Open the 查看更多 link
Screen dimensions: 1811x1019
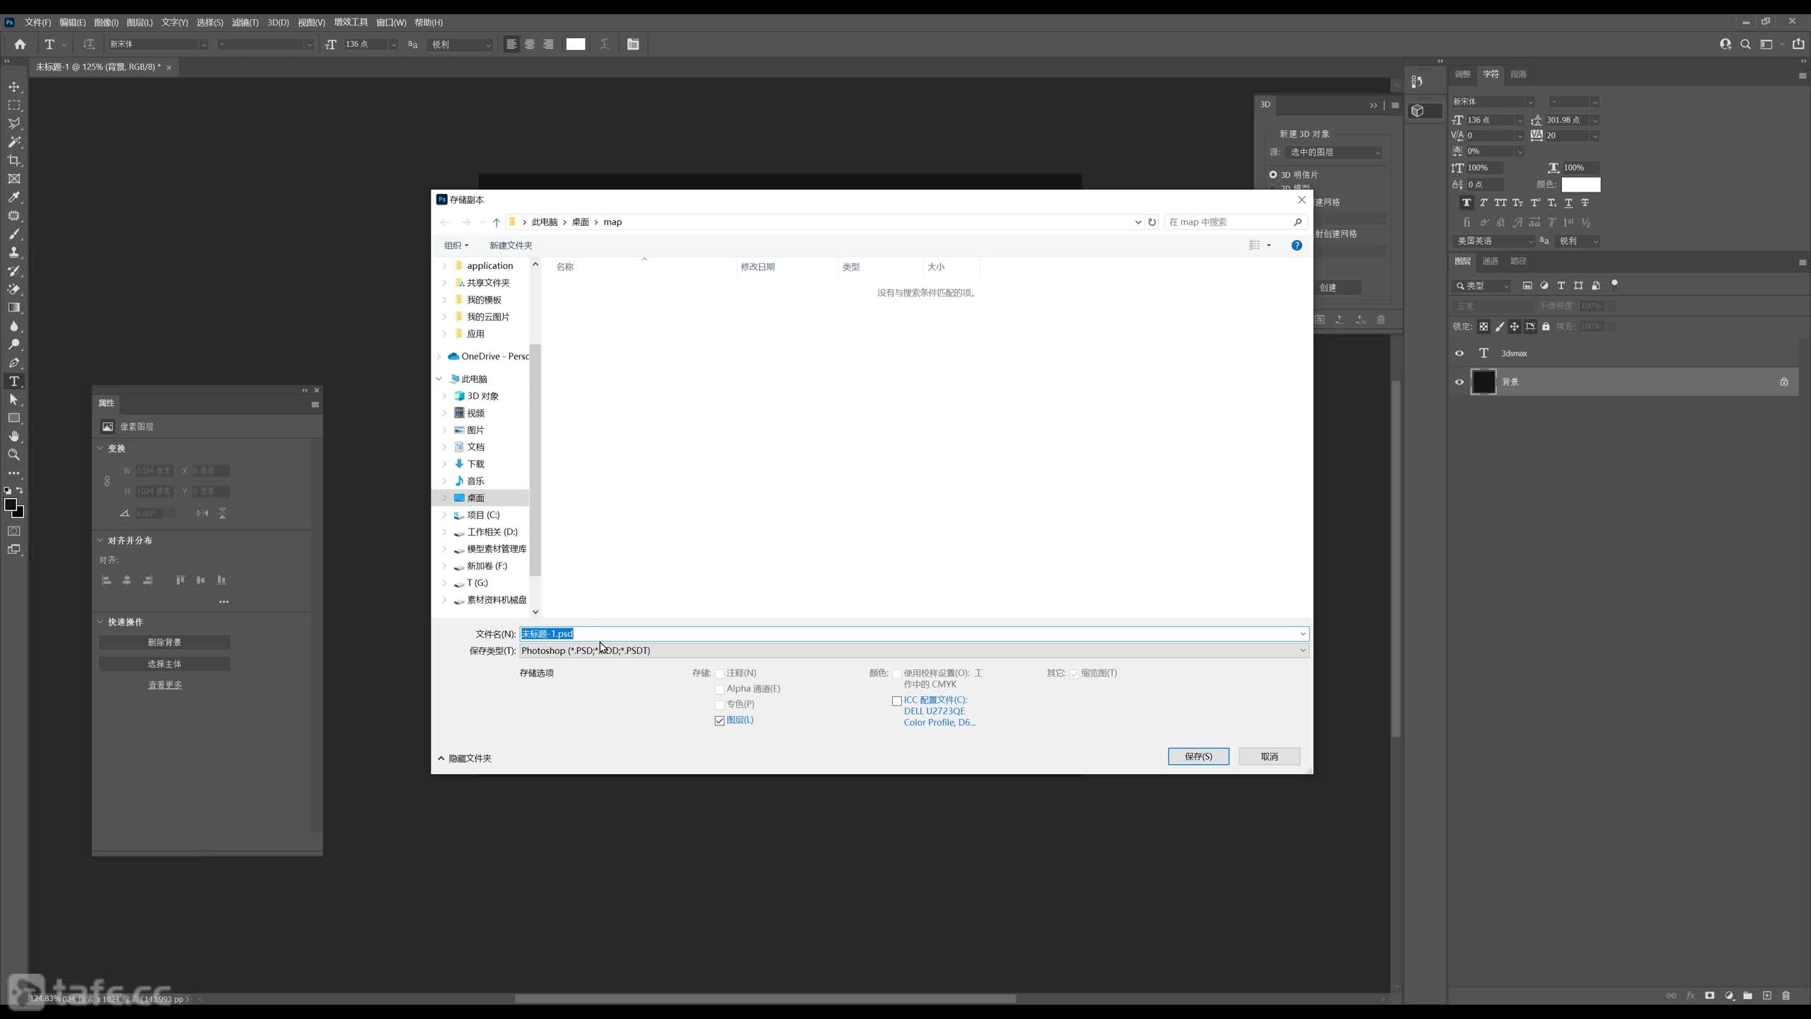coord(165,685)
